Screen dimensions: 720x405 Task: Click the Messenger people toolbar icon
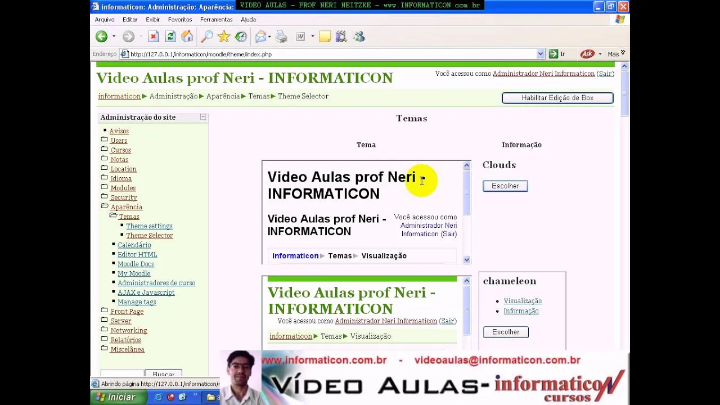click(359, 37)
